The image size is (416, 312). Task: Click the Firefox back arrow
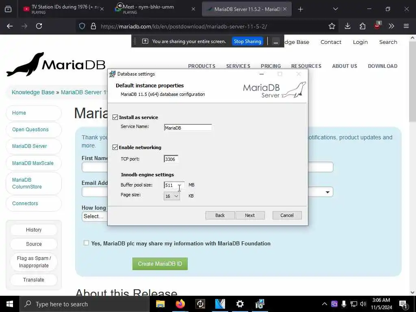point(10,26)
